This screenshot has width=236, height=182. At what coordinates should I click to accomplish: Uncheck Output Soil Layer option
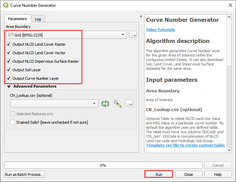[x=9, y=70]
